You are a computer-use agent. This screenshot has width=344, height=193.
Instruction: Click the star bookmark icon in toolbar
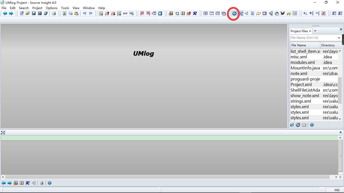click(x=160, y=13)
